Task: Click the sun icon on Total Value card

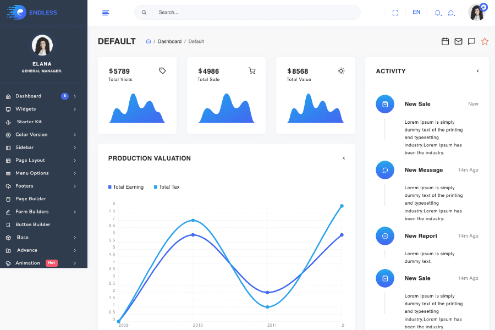Action: pos(341,70)
